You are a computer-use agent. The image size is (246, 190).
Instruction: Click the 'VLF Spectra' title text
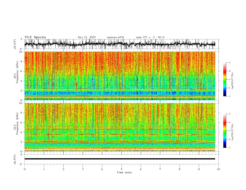(x=35, y=37)
